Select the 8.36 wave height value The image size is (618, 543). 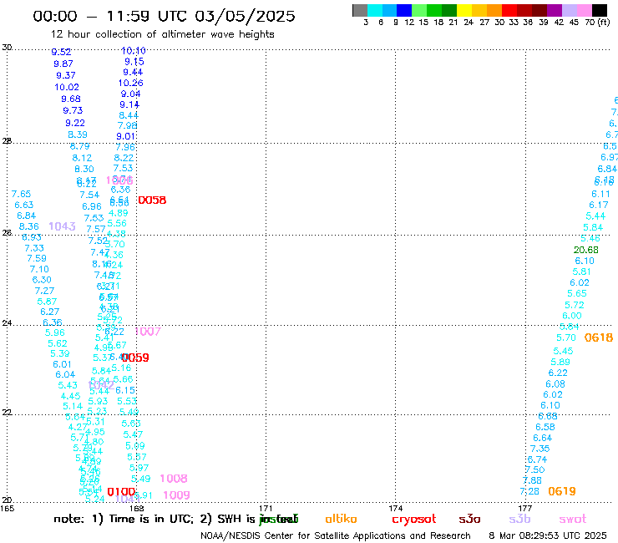point(29,226)
